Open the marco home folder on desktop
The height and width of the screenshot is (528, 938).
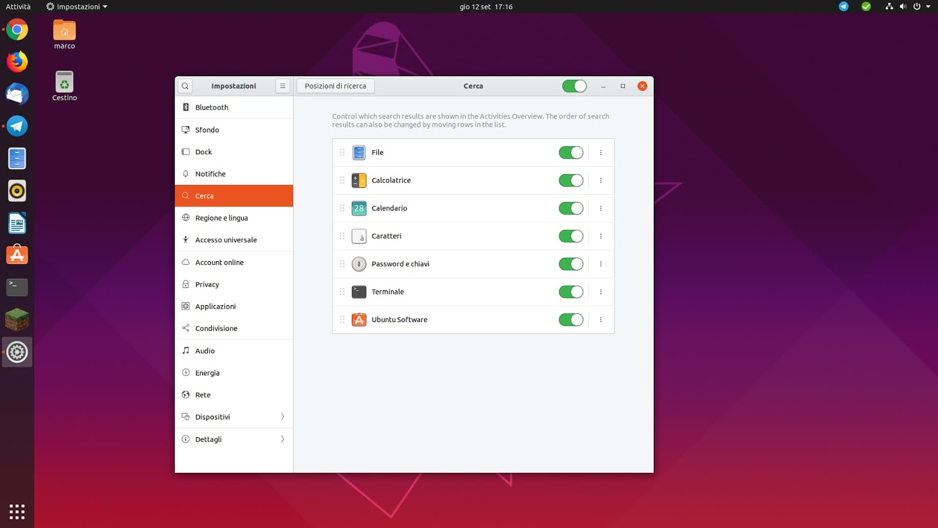tap(64, 35)
